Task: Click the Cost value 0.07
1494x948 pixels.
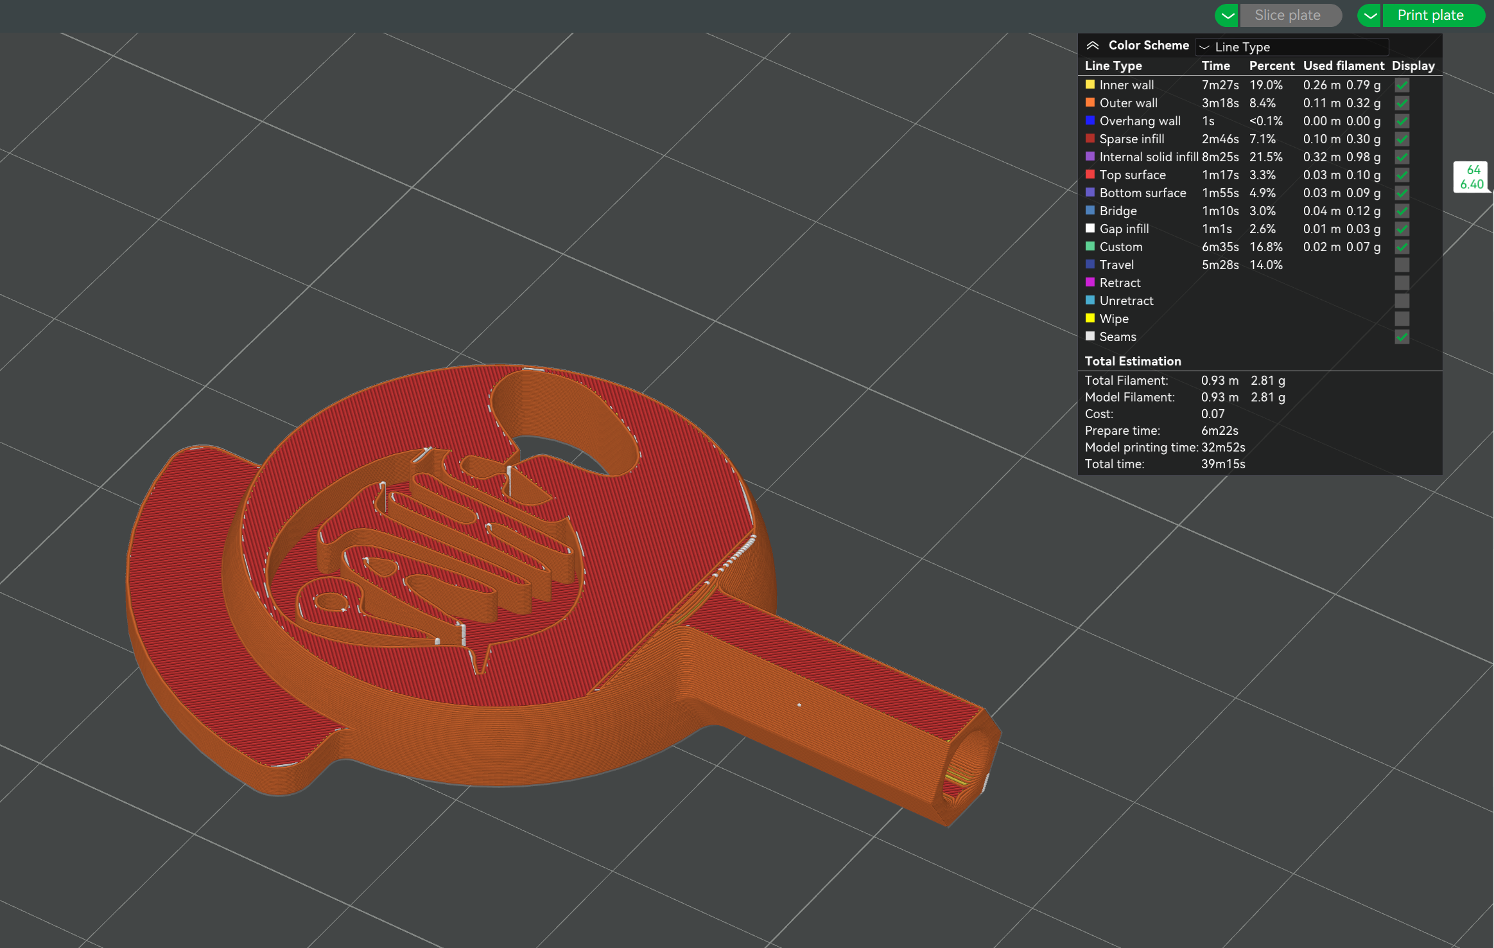Action: [x=1213, y=414]
